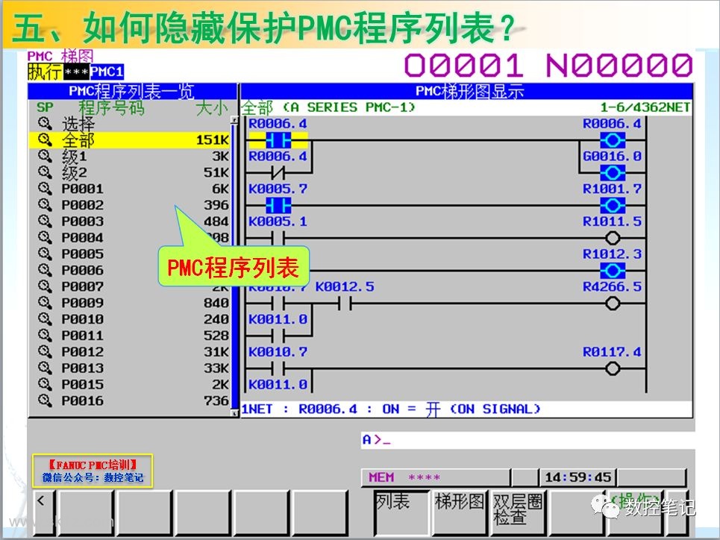
Task: Click the 选择 entry in program list
Action: [78, 124]
